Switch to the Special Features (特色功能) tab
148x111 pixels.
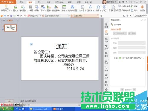point(88,2)
